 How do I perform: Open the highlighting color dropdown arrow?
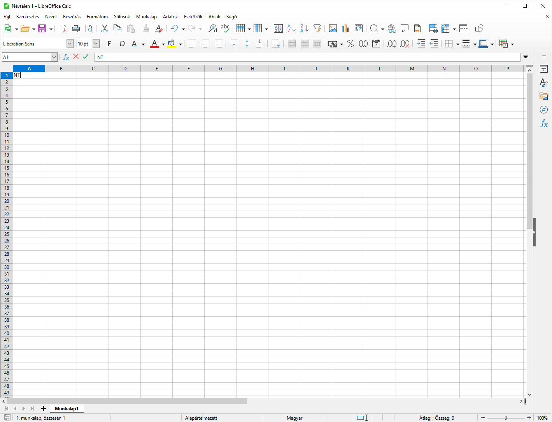180,44
